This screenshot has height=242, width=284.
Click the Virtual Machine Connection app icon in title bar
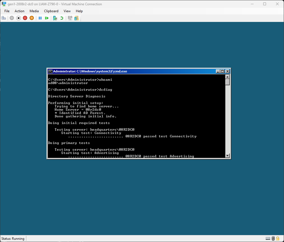tap(4, 4)
